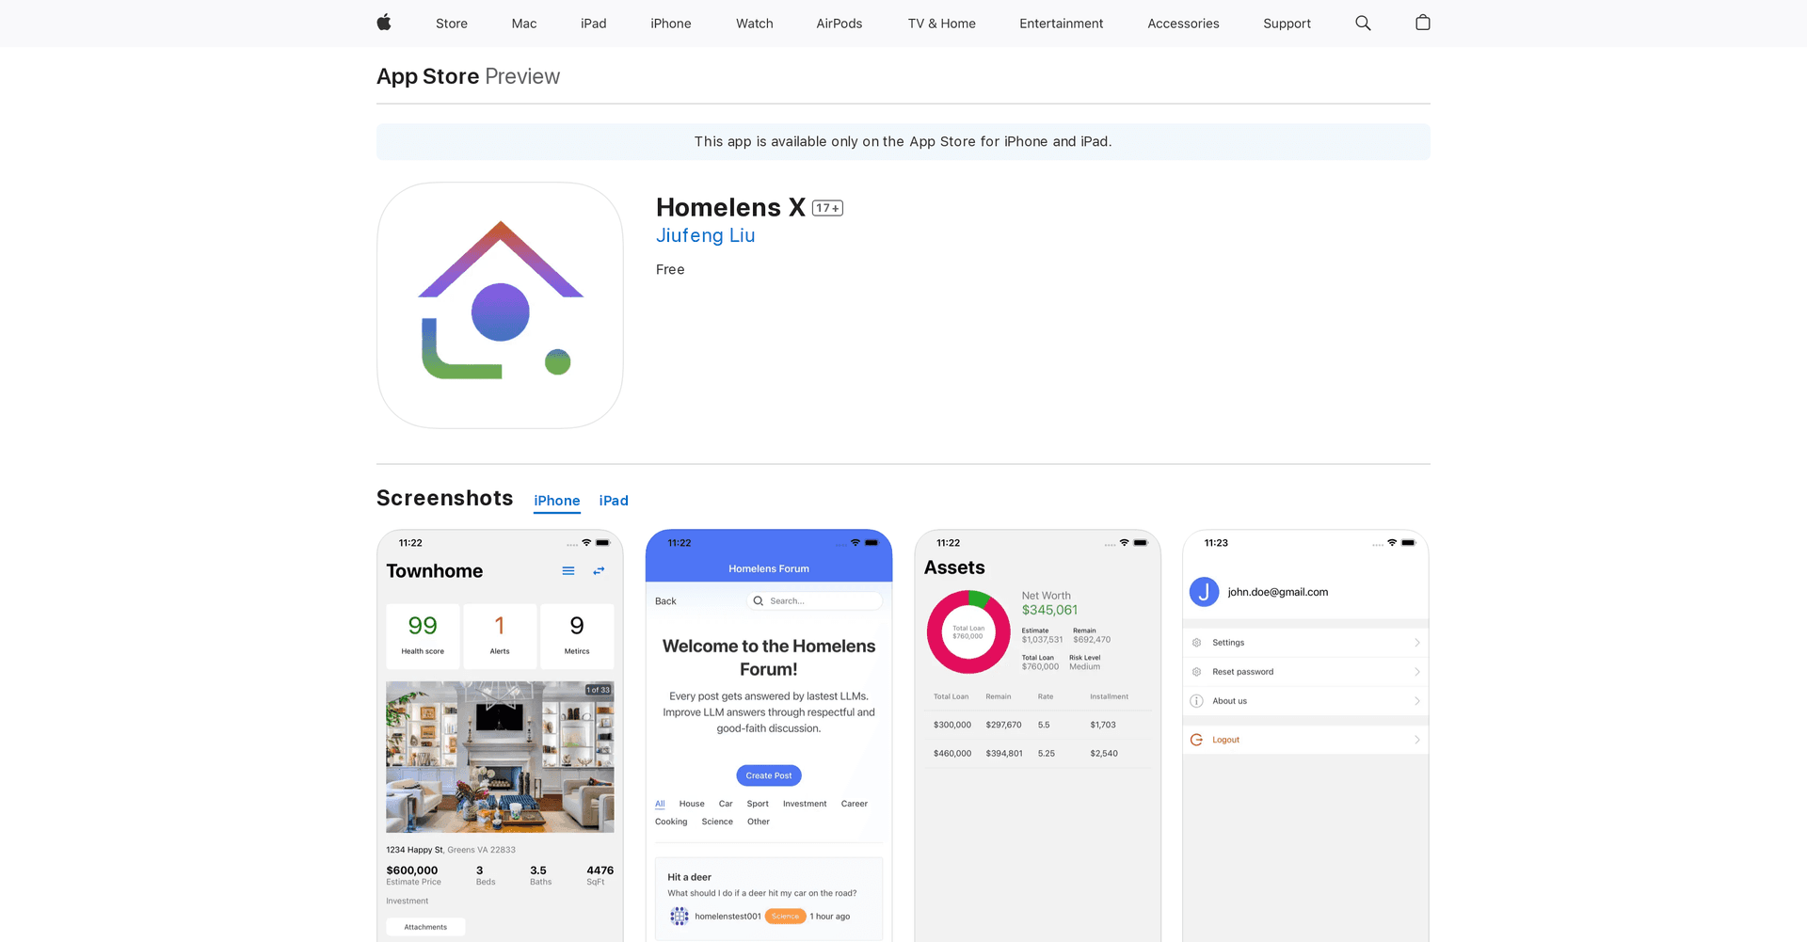Click the Net Worth value $345,061
This screenshot has height=942, width=1807.
(1049, 610)
